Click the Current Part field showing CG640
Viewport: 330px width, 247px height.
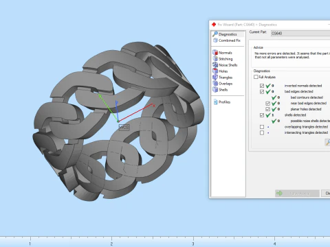(300, 34)
